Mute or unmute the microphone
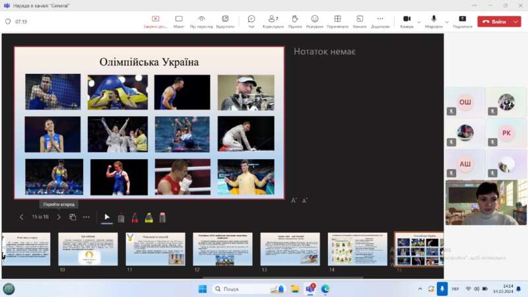Image resolution: width=528 pixels, height=297 pixels. tap(434, 21)
